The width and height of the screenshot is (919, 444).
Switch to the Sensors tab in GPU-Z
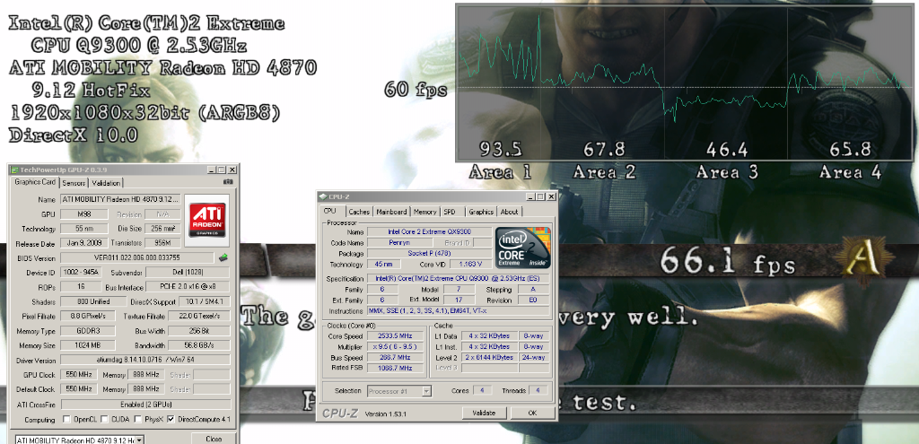[x=74, y=183]
